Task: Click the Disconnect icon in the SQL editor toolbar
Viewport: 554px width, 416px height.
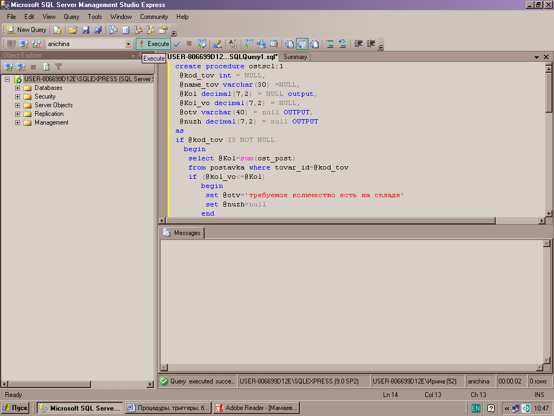Action: click(x=24, y=44)
